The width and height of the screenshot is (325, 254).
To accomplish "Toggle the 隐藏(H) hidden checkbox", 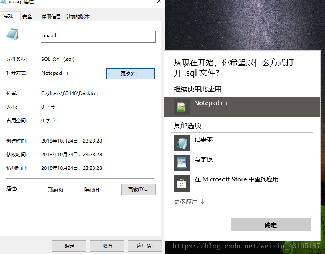I will [80, 189].
